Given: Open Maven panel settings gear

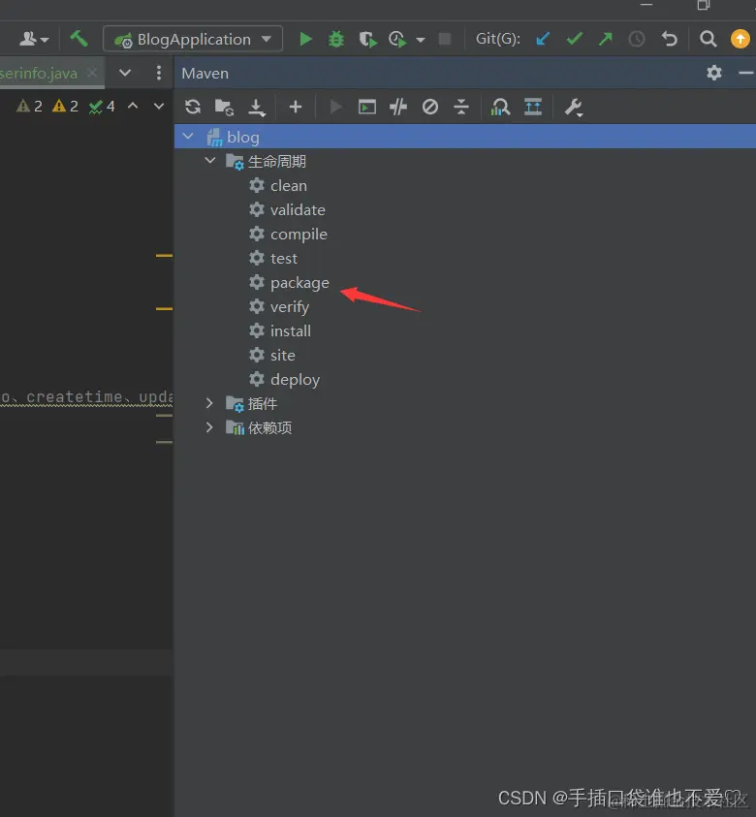Looking at the screenshot, I should 713,73.
